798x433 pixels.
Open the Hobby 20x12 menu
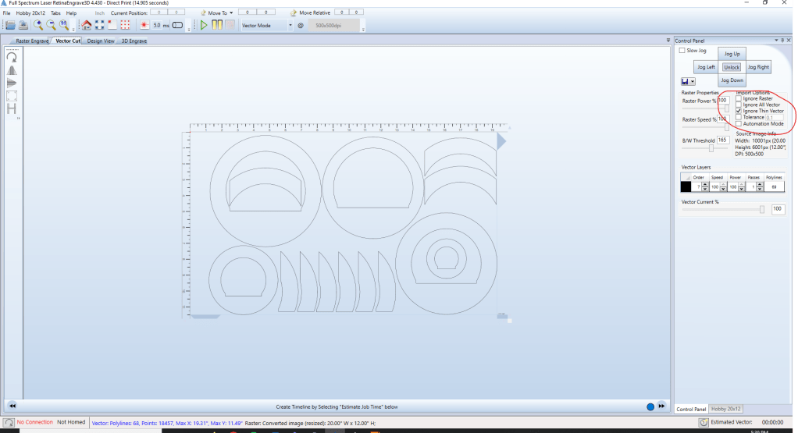point(30,13)
